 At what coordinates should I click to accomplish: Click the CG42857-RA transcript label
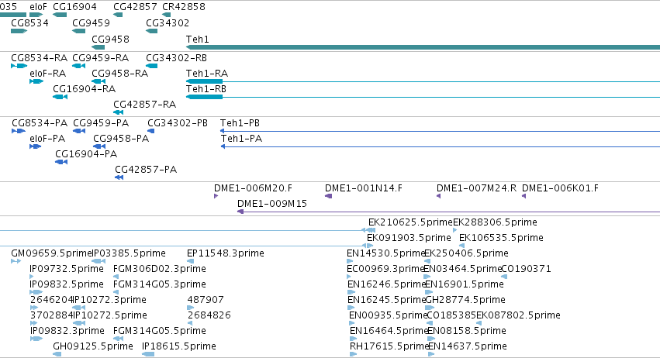(144, 105)
